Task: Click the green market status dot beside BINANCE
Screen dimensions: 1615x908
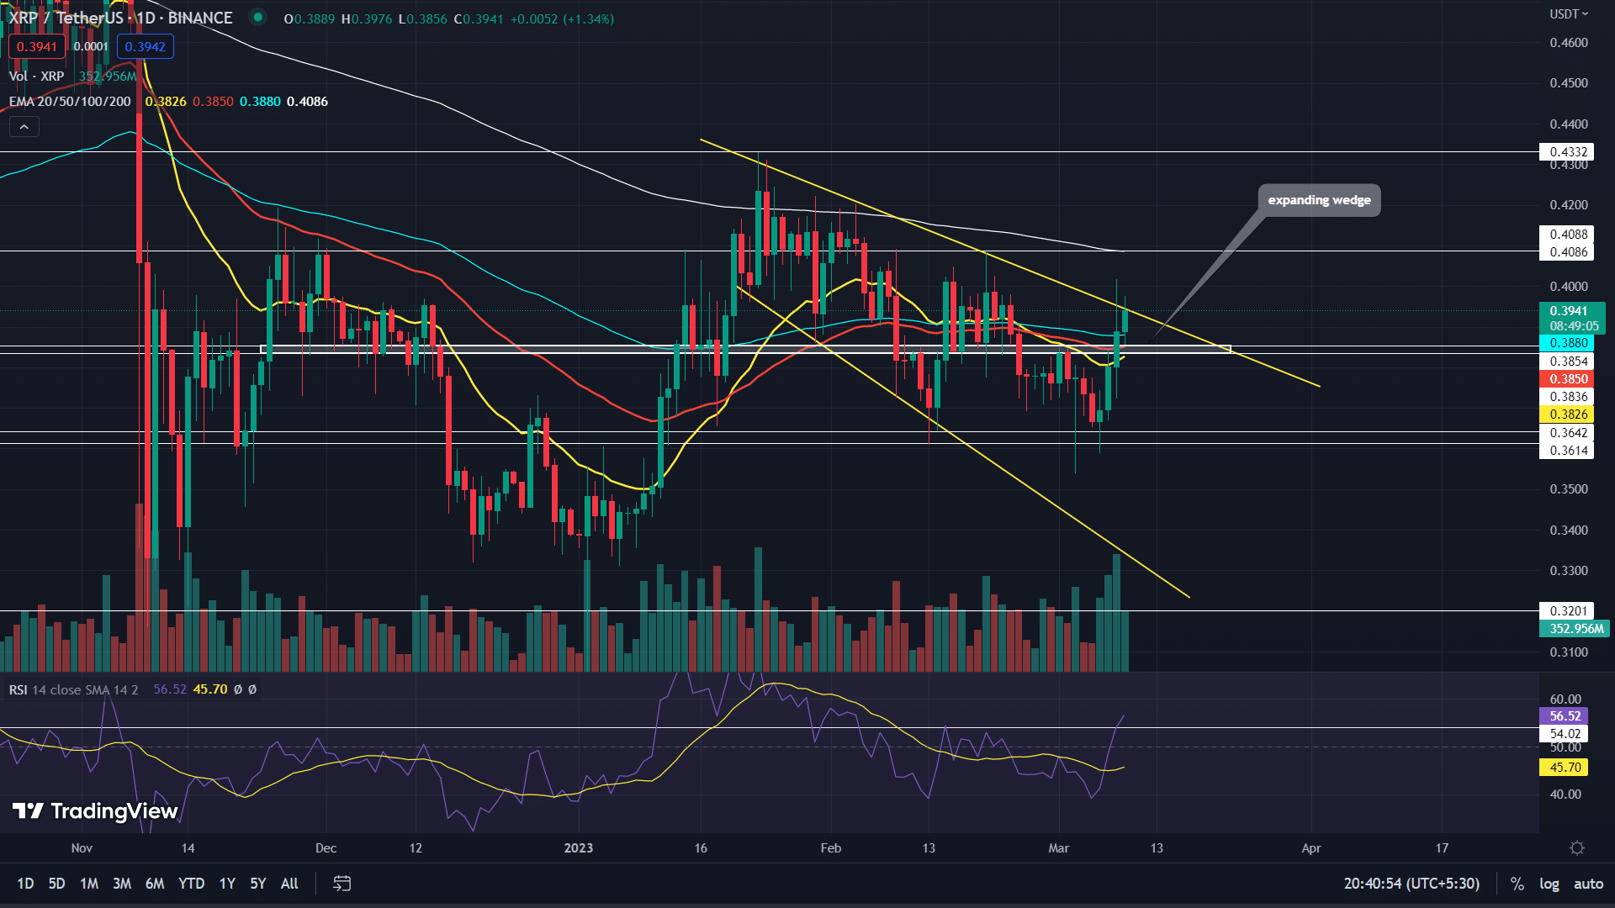Action: point(258,17)
